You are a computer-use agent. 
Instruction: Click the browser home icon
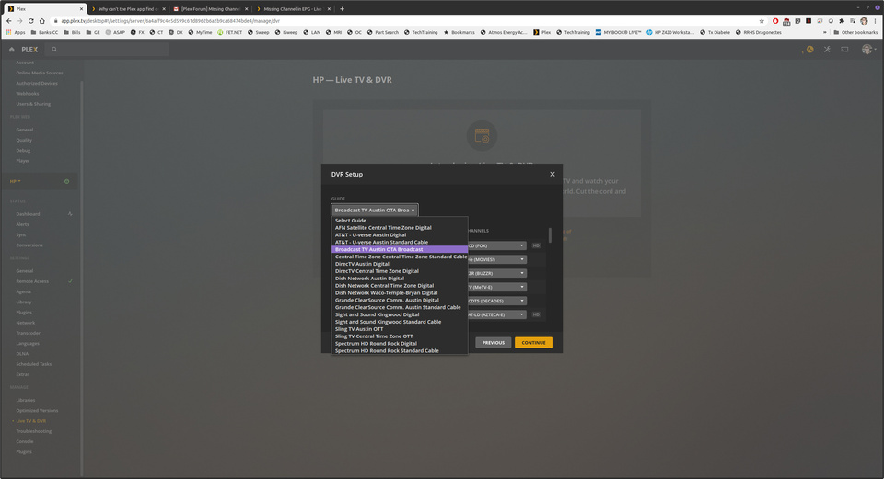coord(41,21)
